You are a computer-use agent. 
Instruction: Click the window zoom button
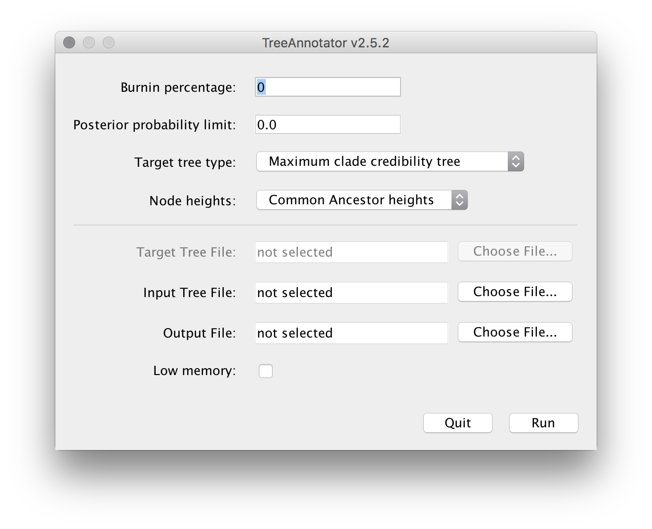pos(109,43)
